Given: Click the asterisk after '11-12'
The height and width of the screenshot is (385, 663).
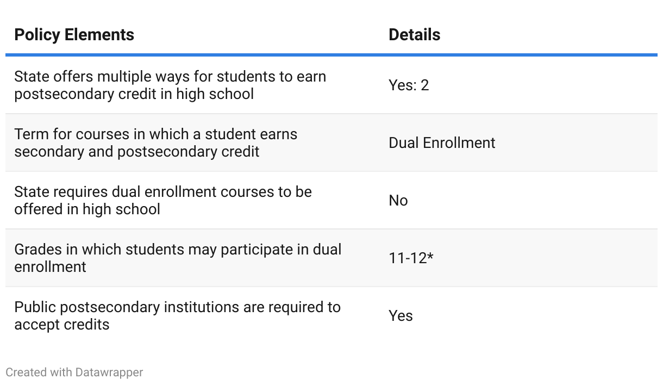Looking at the screenshot, I should click(430, 257).
